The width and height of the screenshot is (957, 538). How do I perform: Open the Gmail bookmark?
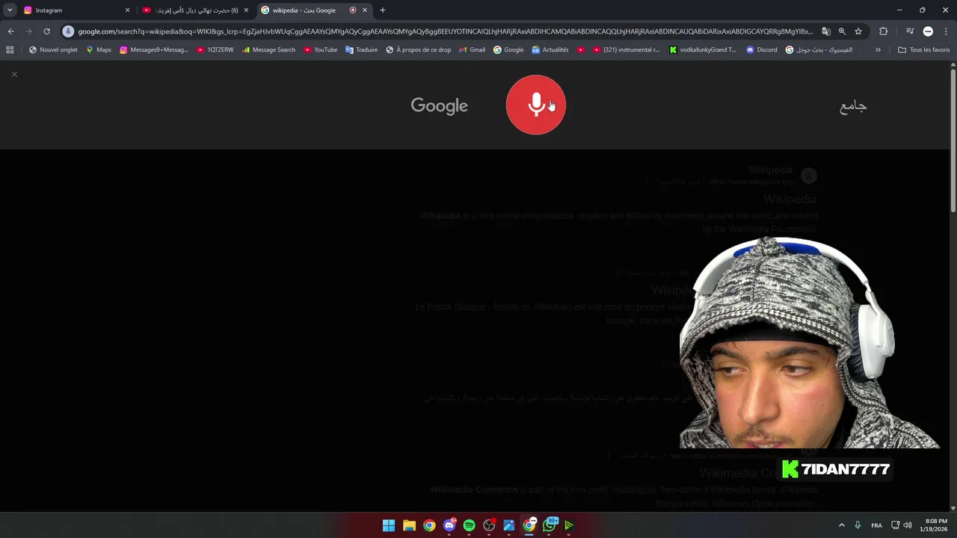[471, 50]
